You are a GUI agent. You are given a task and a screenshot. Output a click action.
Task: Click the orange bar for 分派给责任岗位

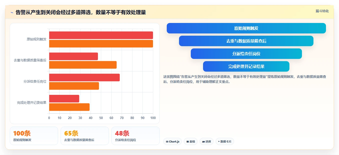[74, 86]
